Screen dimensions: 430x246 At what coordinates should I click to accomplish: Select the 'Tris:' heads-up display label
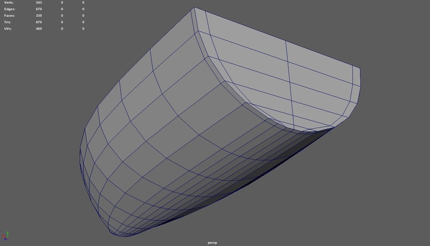[x=8, y=22]
